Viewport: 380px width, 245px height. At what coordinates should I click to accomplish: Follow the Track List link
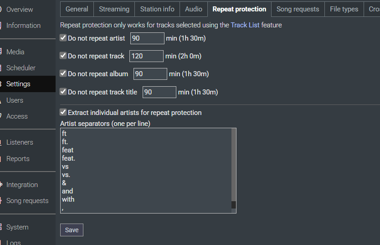coord(245,25)
